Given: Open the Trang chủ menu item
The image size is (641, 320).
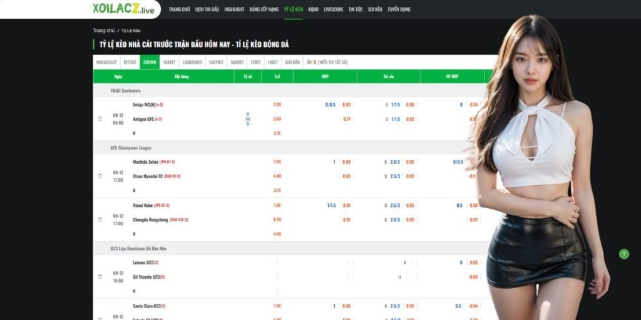Looking at the screenshot, I should coord(179,9).
